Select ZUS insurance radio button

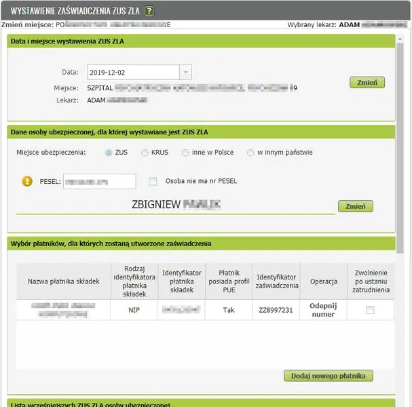[x=109, y=153]
